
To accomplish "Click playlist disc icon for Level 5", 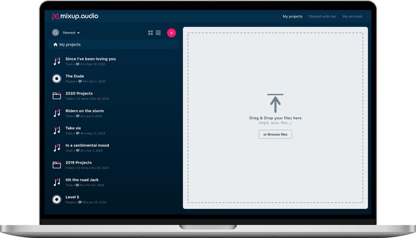I will coord(57,199).
